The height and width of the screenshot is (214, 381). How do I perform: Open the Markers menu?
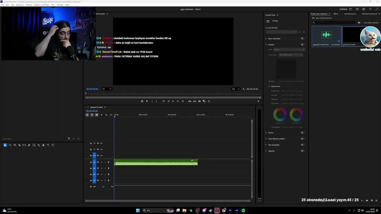pos(29,5)
